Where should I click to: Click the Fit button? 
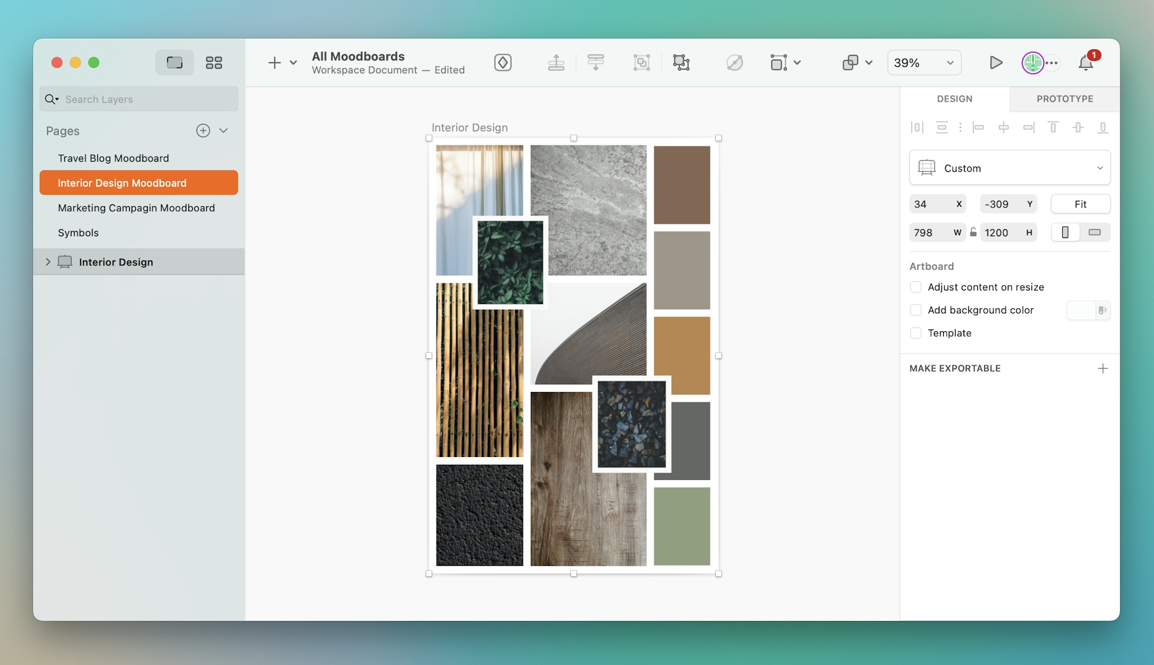pyautogui.click(x=1080, y=204)
